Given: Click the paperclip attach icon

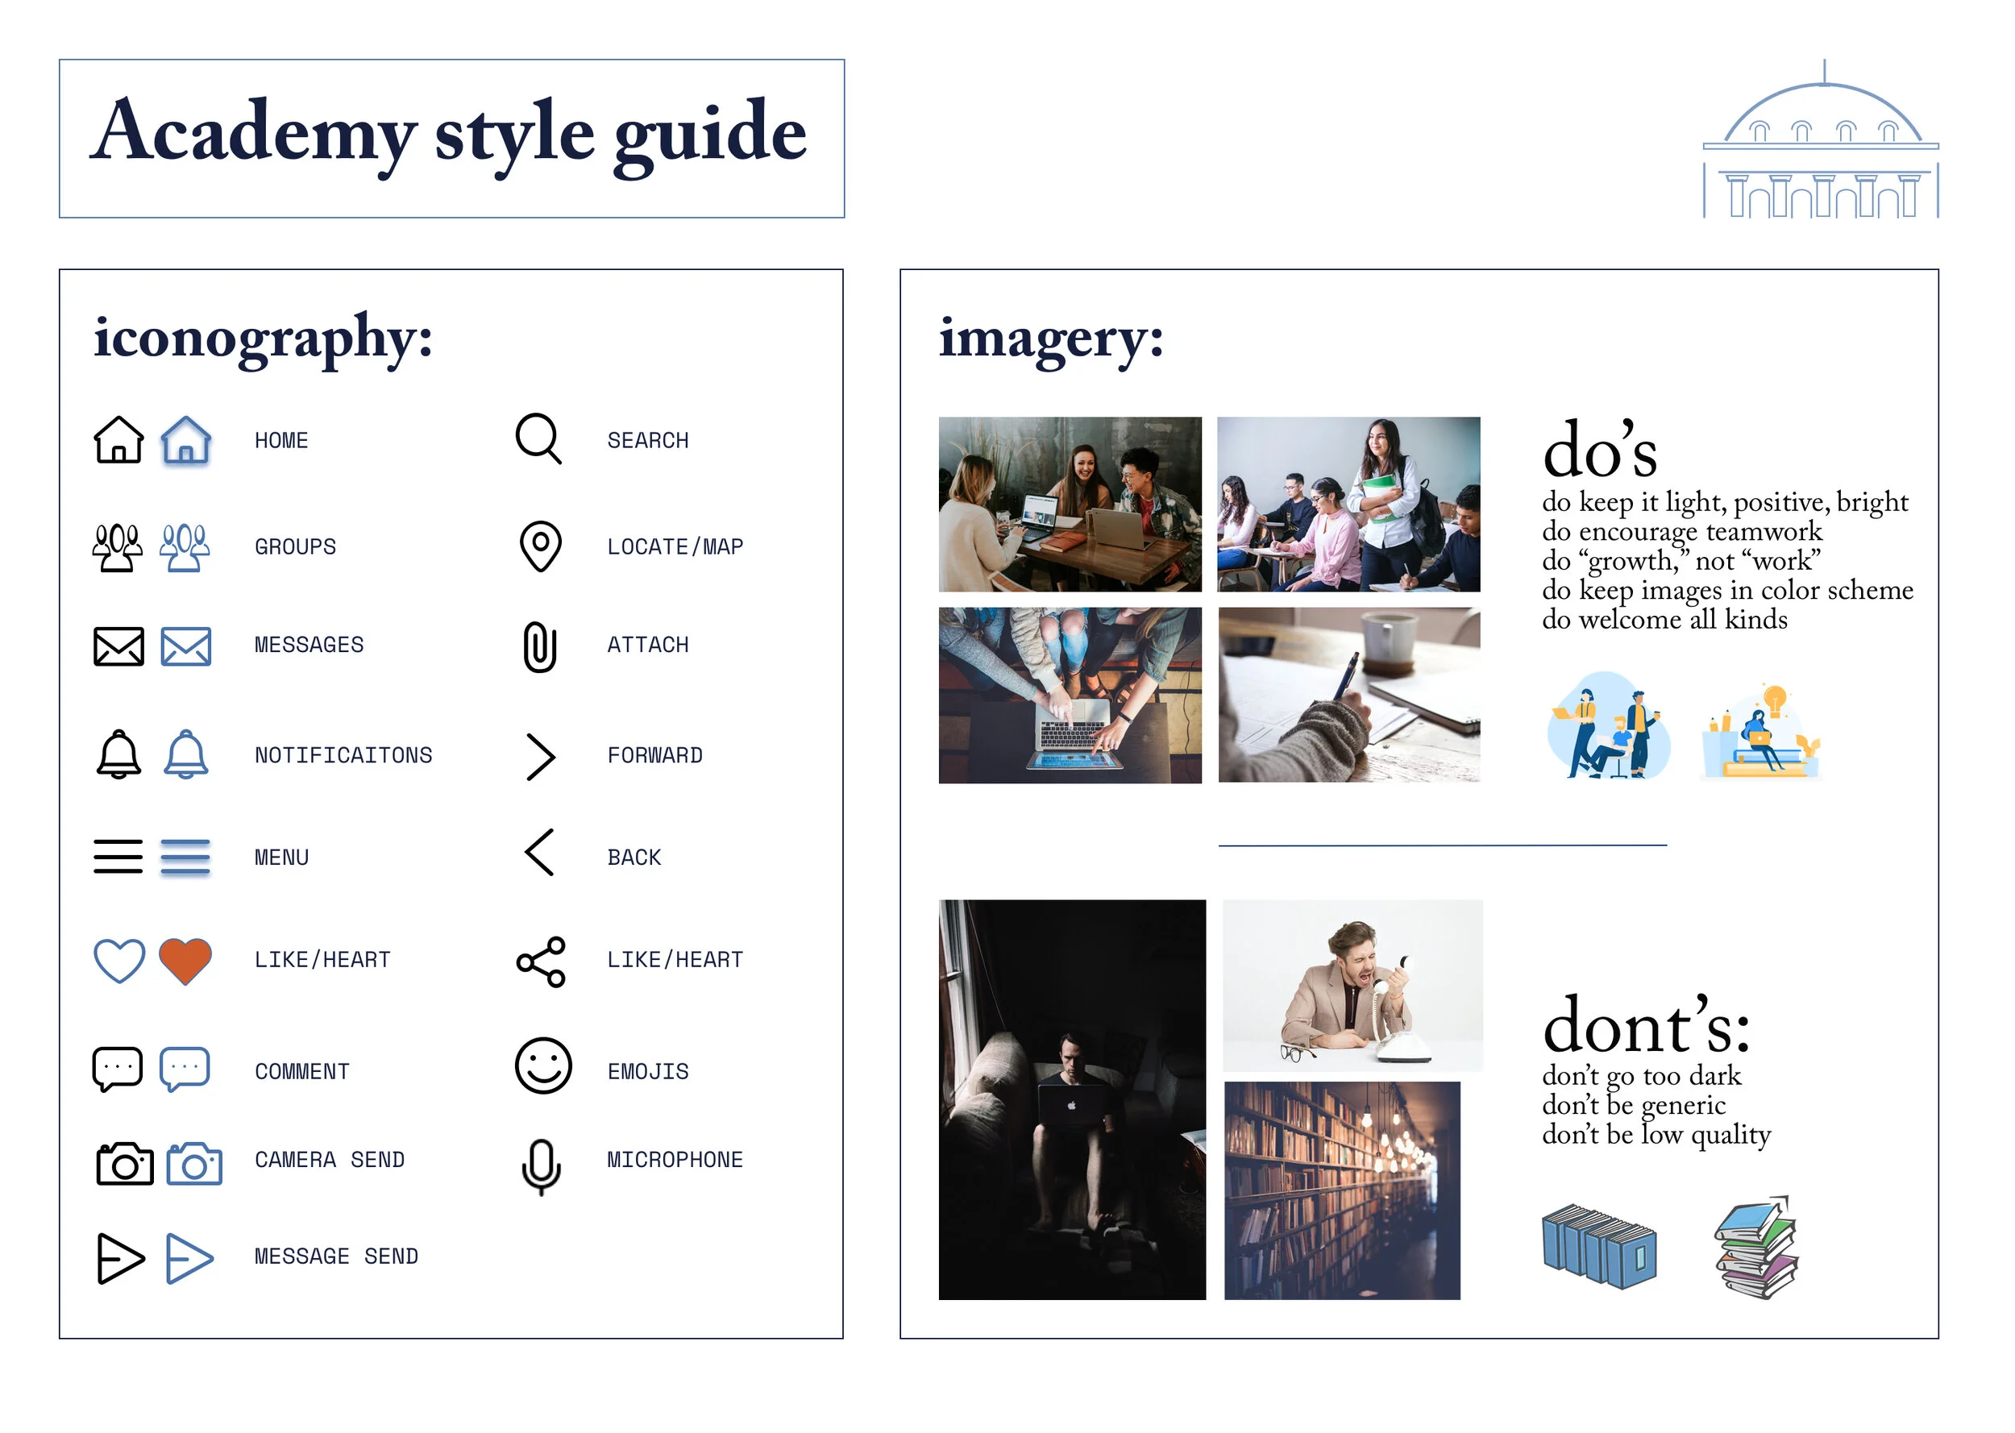Looking at the screenshot, I should point(539,647).
